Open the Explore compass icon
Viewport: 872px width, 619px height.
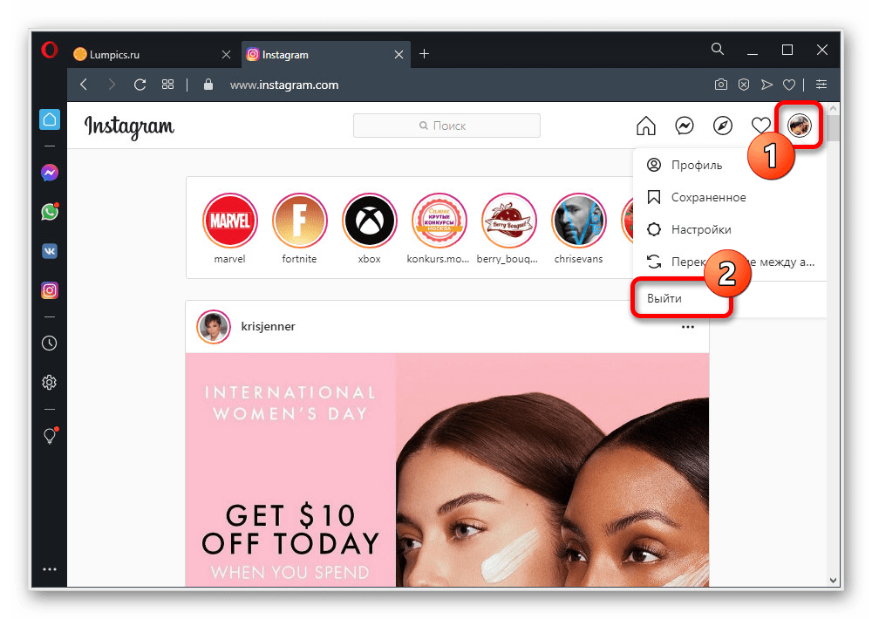tap(723, 126)
